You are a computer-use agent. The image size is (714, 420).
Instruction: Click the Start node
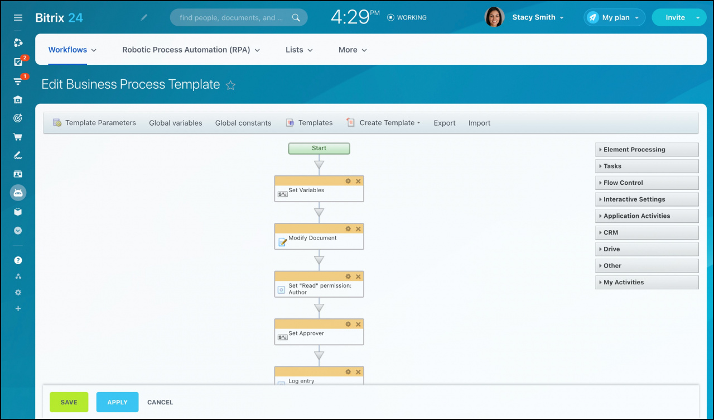(319, 149)
